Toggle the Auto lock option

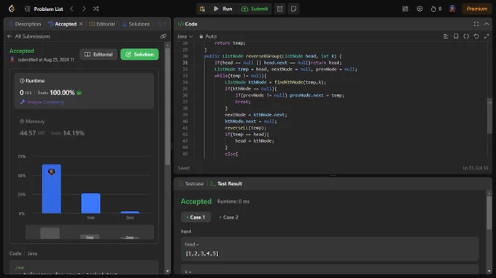coord(208,36)
